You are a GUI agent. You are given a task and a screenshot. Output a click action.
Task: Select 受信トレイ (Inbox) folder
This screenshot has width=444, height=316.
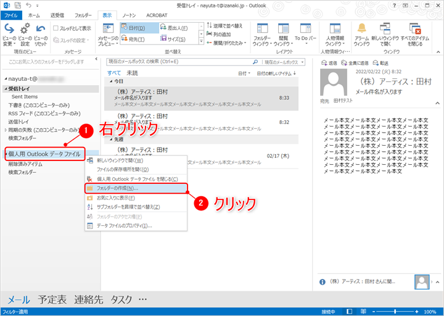[51, 89]
